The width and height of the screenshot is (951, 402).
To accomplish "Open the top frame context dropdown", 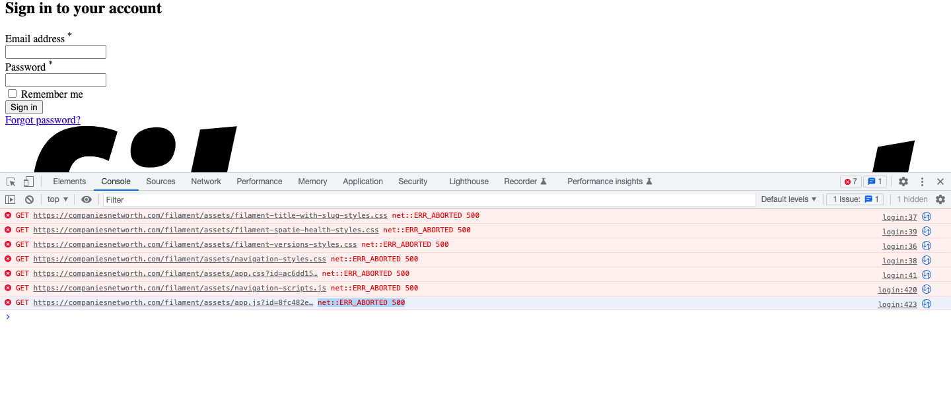I will point(57,199).
